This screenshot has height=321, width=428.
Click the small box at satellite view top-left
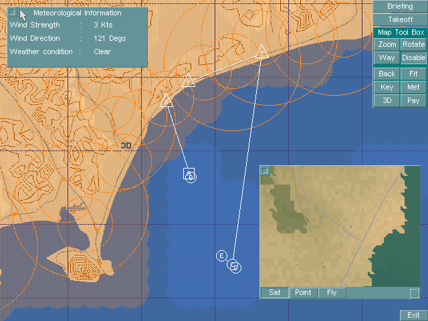pyautogui.click(x=265, y=171)
